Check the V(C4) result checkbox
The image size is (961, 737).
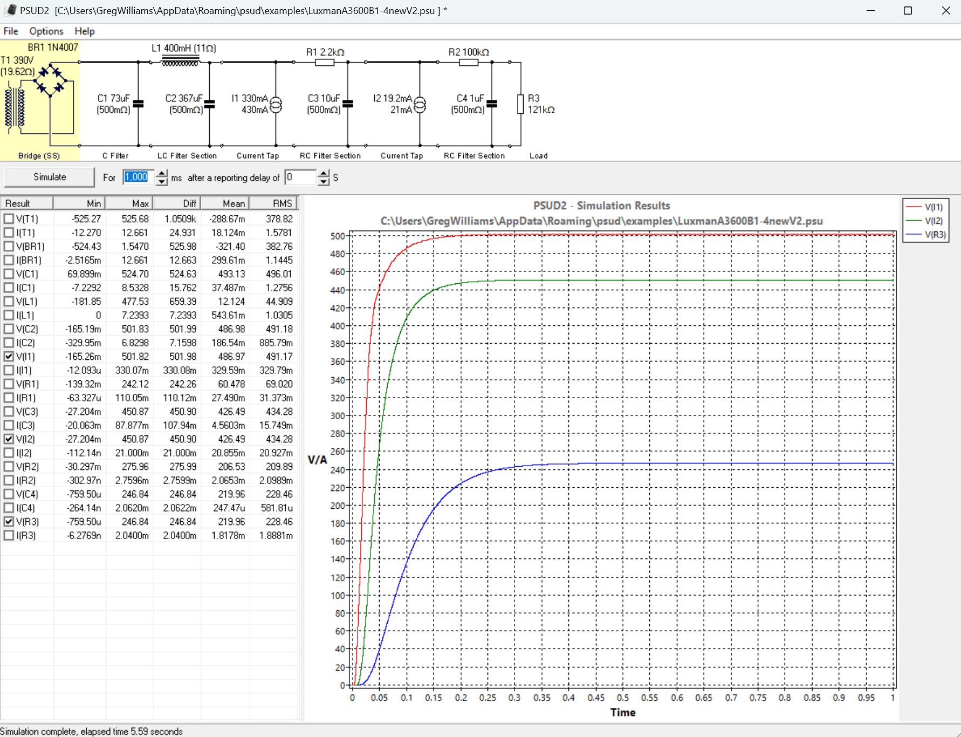tap(9, 494)
